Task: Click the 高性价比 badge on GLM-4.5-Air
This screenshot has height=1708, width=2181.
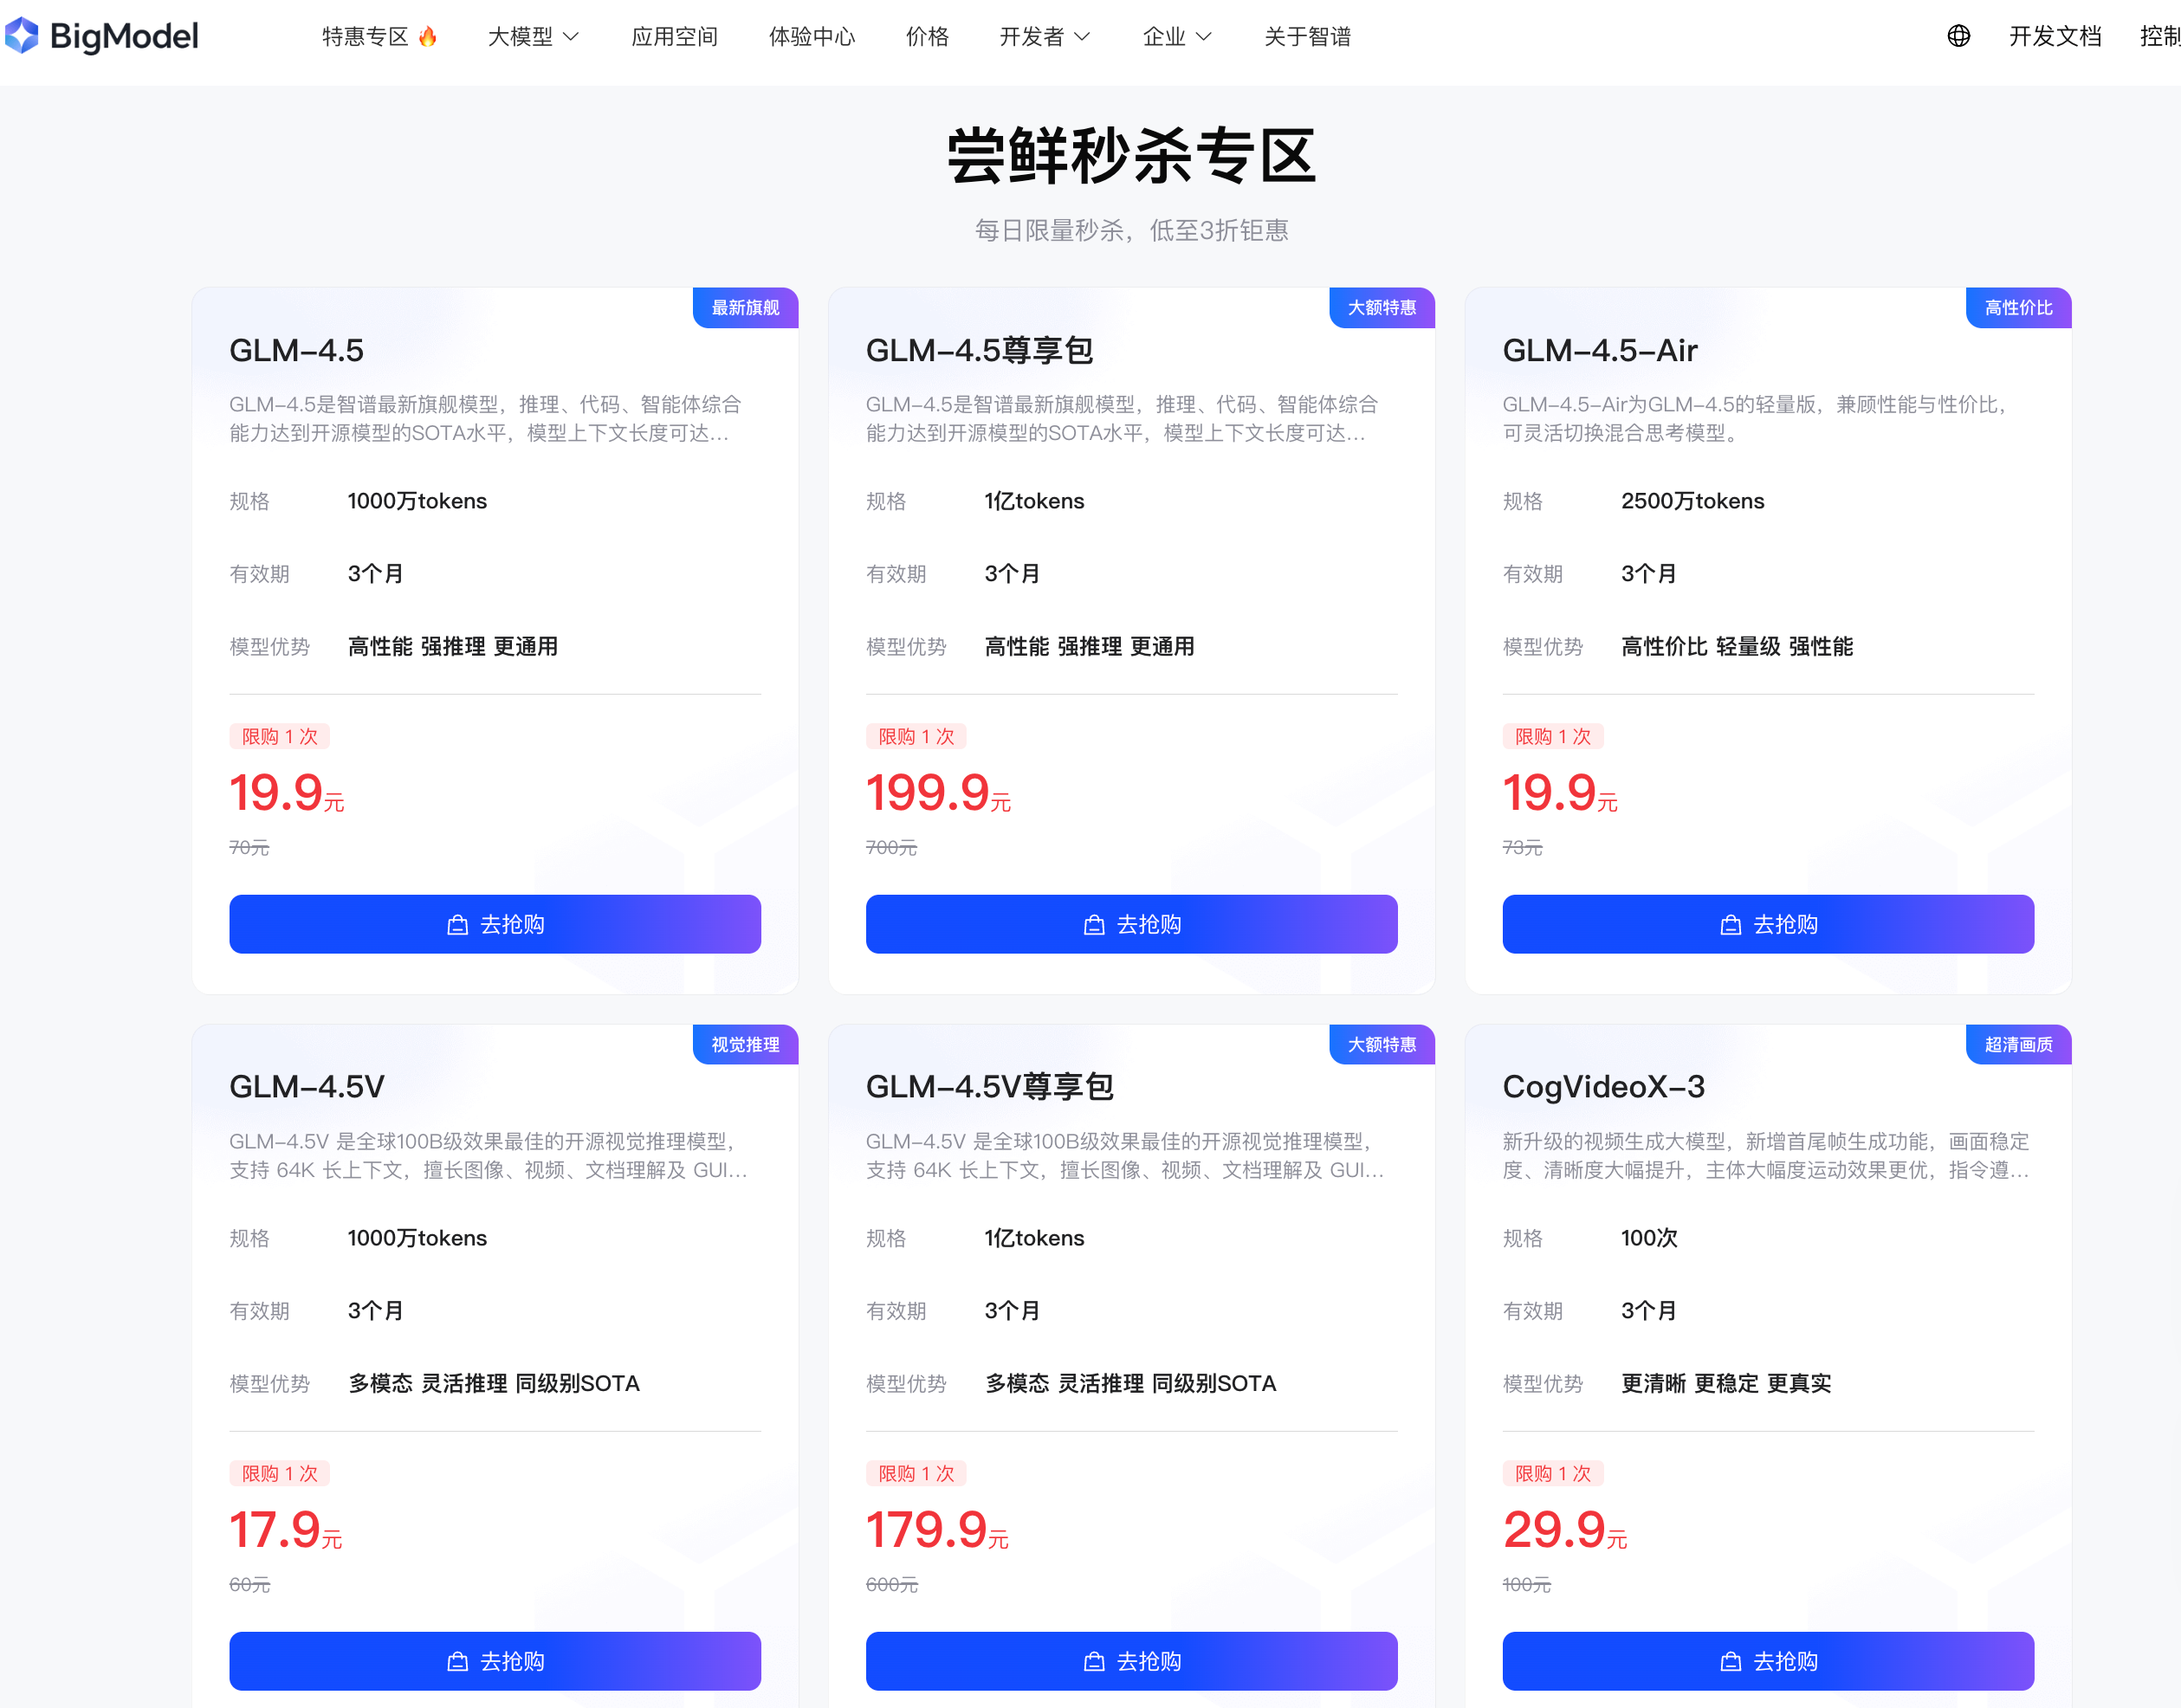Action: tap(2018, 308)
